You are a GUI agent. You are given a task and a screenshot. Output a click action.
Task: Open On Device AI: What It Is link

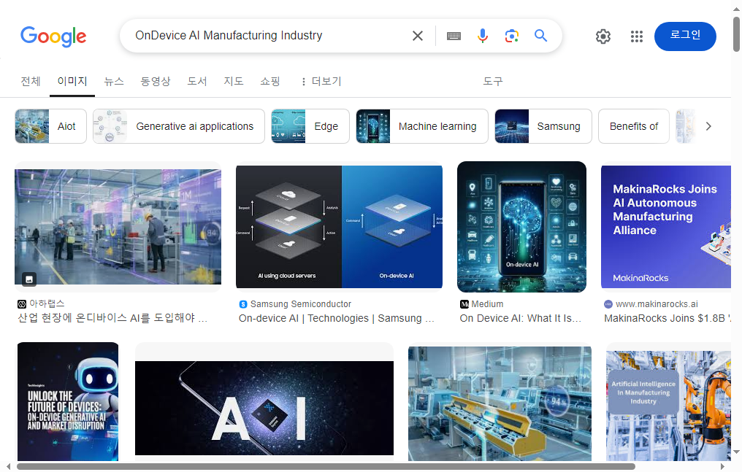521,319
